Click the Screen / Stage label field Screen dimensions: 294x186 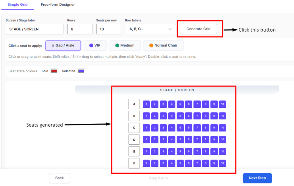pos(34,29)
